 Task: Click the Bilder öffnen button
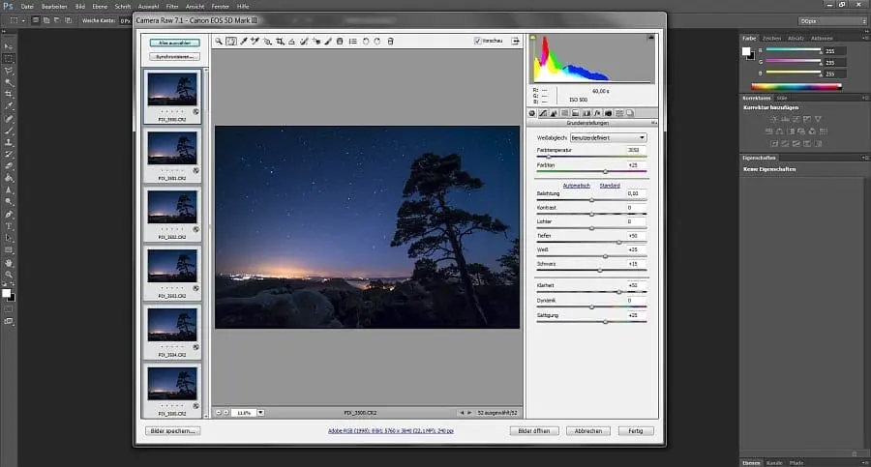[533, 430]
